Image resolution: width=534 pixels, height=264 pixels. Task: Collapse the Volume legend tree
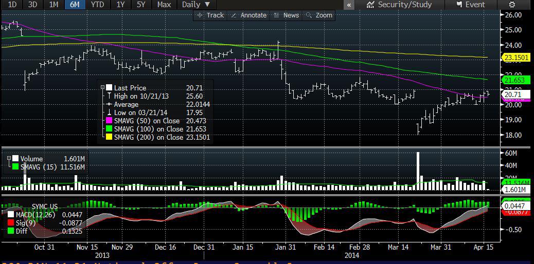[x=9, y=159]
